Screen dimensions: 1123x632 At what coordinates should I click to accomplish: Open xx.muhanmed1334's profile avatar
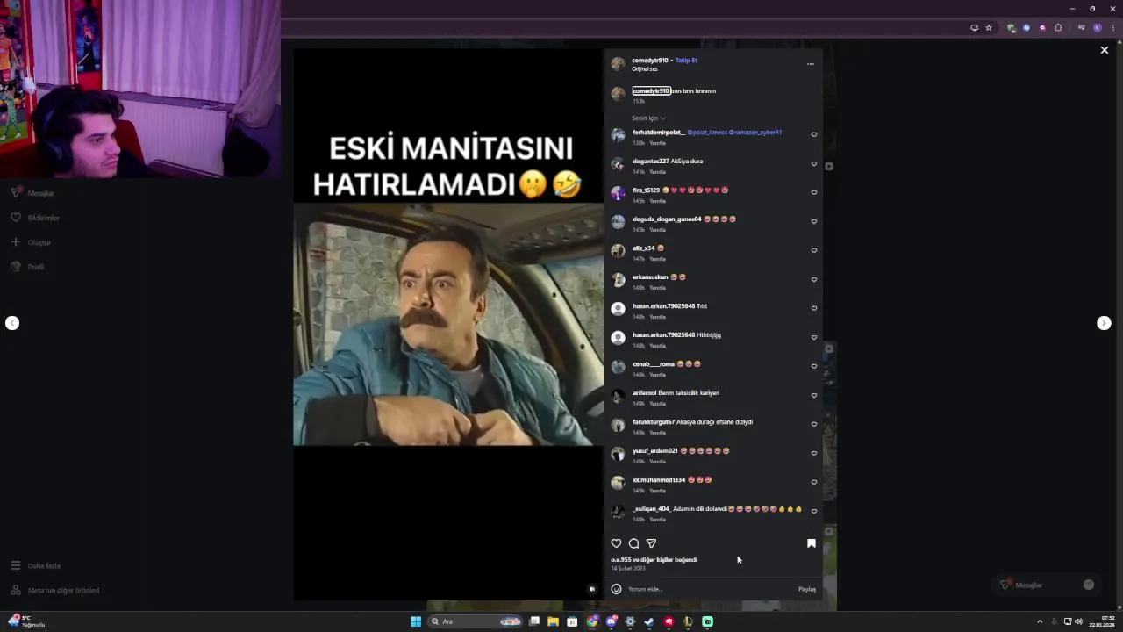coord(618,483)
